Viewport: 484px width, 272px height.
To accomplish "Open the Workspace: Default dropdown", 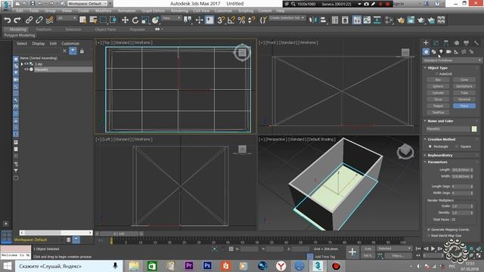I will click(x=87, y=4).
